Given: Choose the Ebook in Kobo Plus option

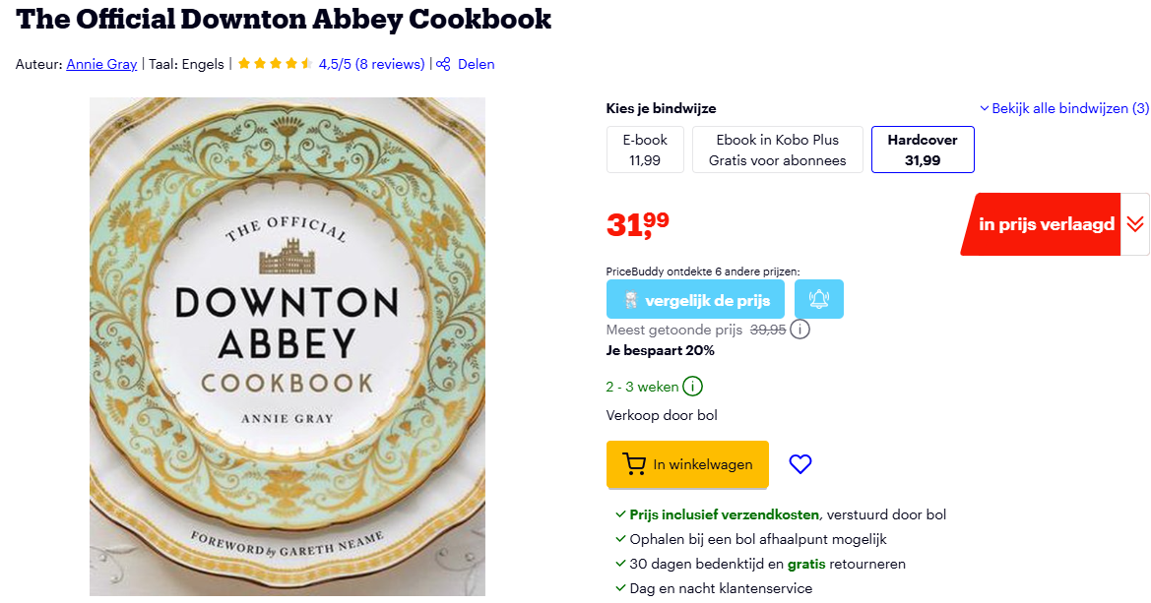Looking at the screenshot, I should 777,149.
